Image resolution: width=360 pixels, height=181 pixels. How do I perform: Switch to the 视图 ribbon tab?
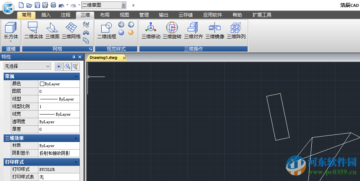pyautogui.click(x=124, y=15)
